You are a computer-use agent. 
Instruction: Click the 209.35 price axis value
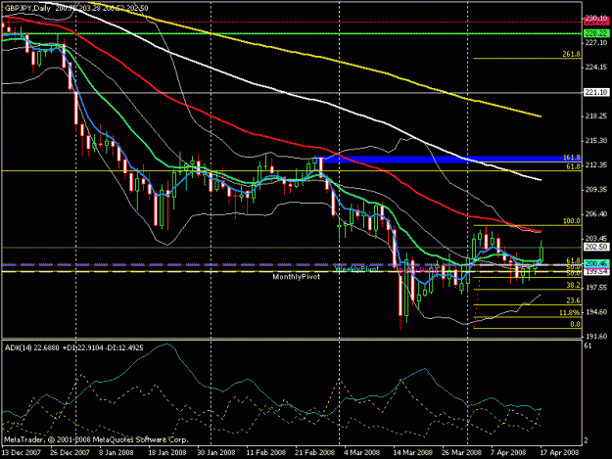point(596,190)
